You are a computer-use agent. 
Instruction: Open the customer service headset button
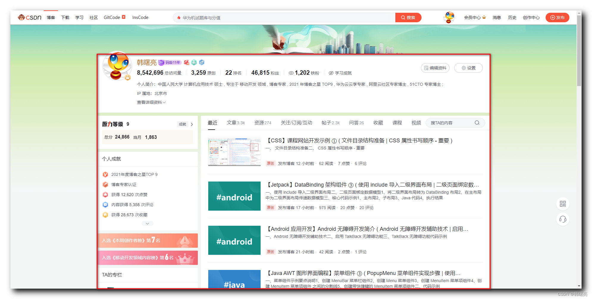(x=563, y=219)
